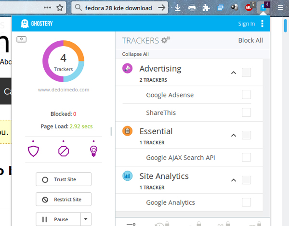This screenshot has height=226, width=289.
Task: Click the purple lightbulb icon
Action: point(94,151)
